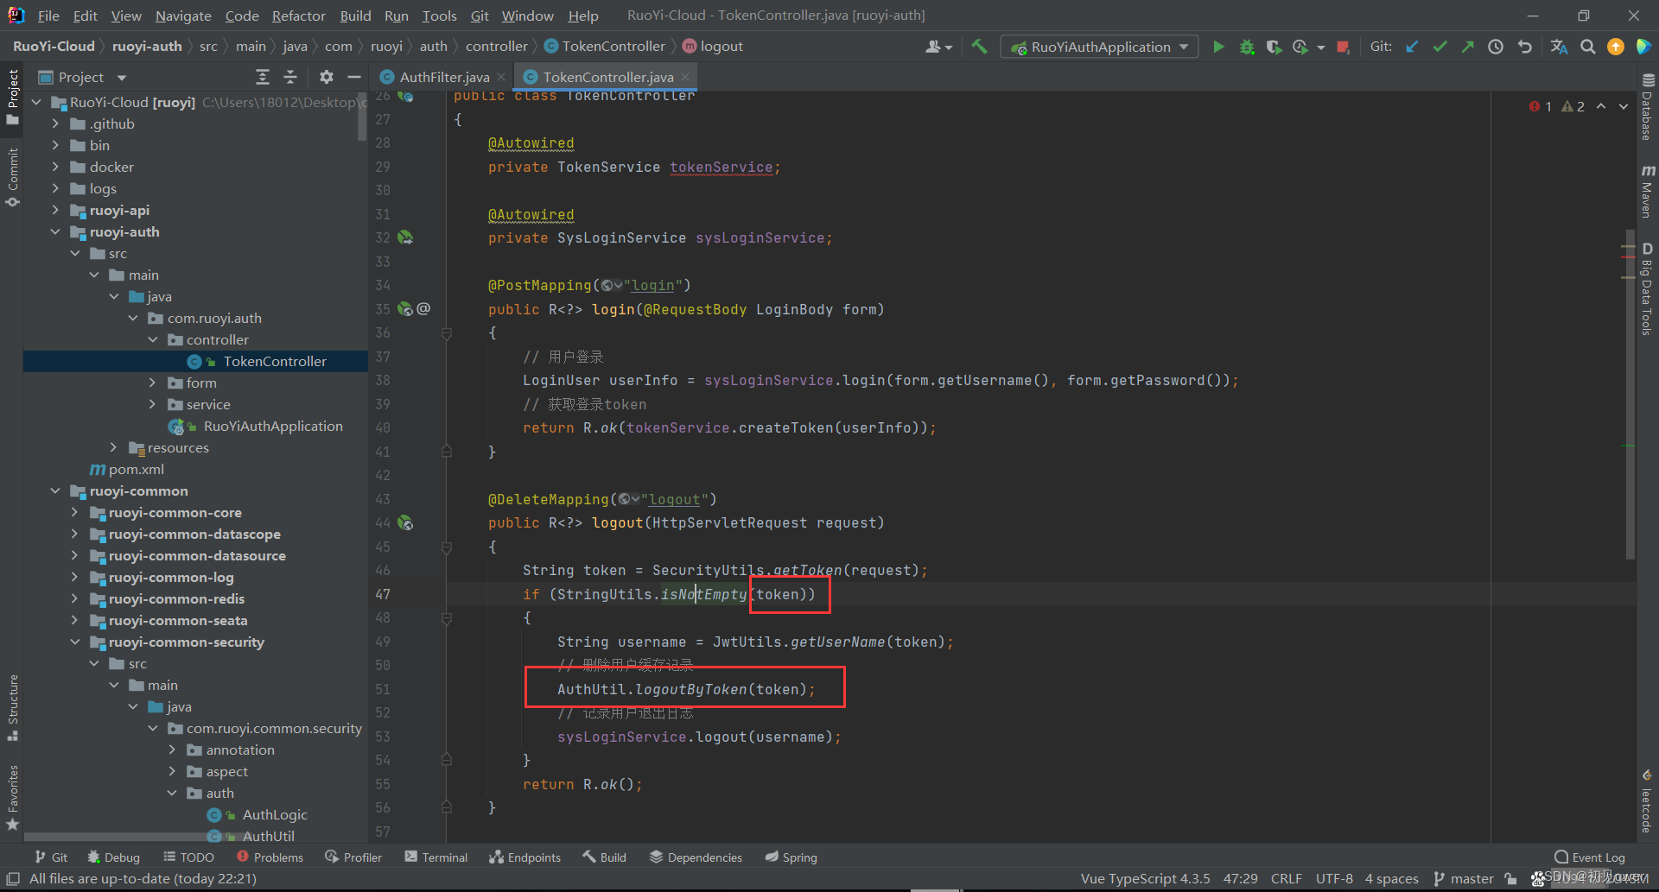The image size is (1659, 892).
Task: Open the Refactor menu
Action: [x=298, y=16]
